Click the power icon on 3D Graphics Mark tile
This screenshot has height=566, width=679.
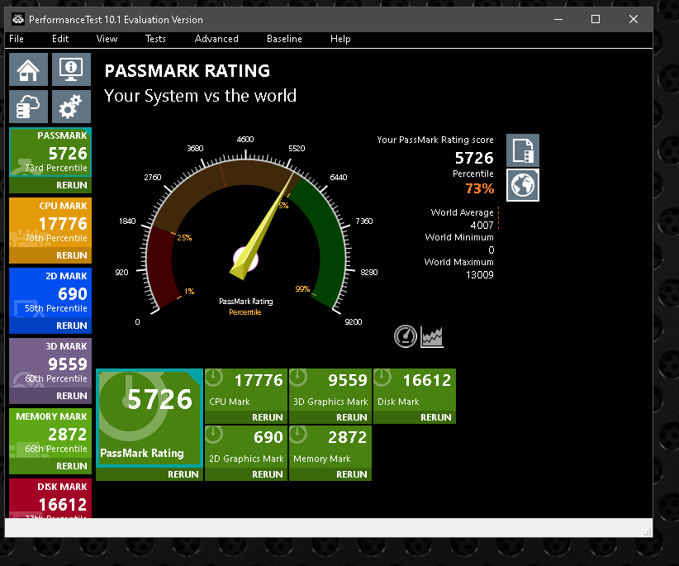(x=298, y=378)
